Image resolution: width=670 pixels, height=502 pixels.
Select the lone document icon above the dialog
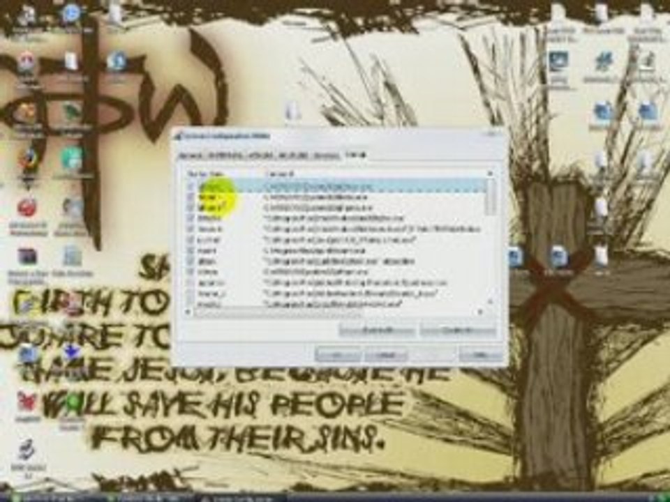point(292,112)
